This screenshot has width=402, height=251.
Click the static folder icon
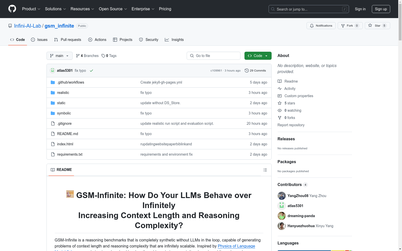(53, 103)
